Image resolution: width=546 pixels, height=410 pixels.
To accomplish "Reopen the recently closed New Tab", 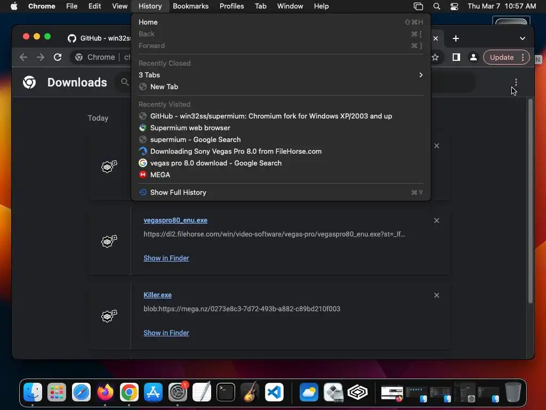I will (x=280, y=87).
